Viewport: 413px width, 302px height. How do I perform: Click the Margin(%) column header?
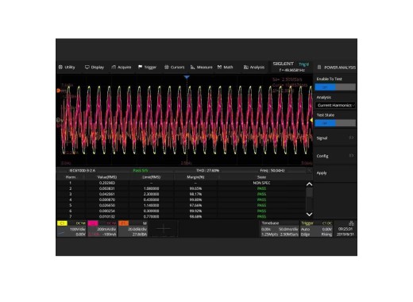(195, 177)
